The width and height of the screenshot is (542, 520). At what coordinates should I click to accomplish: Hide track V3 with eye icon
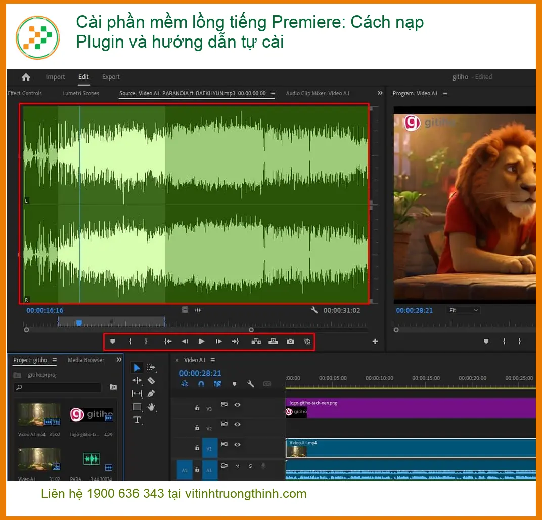(x=237, y=405)
